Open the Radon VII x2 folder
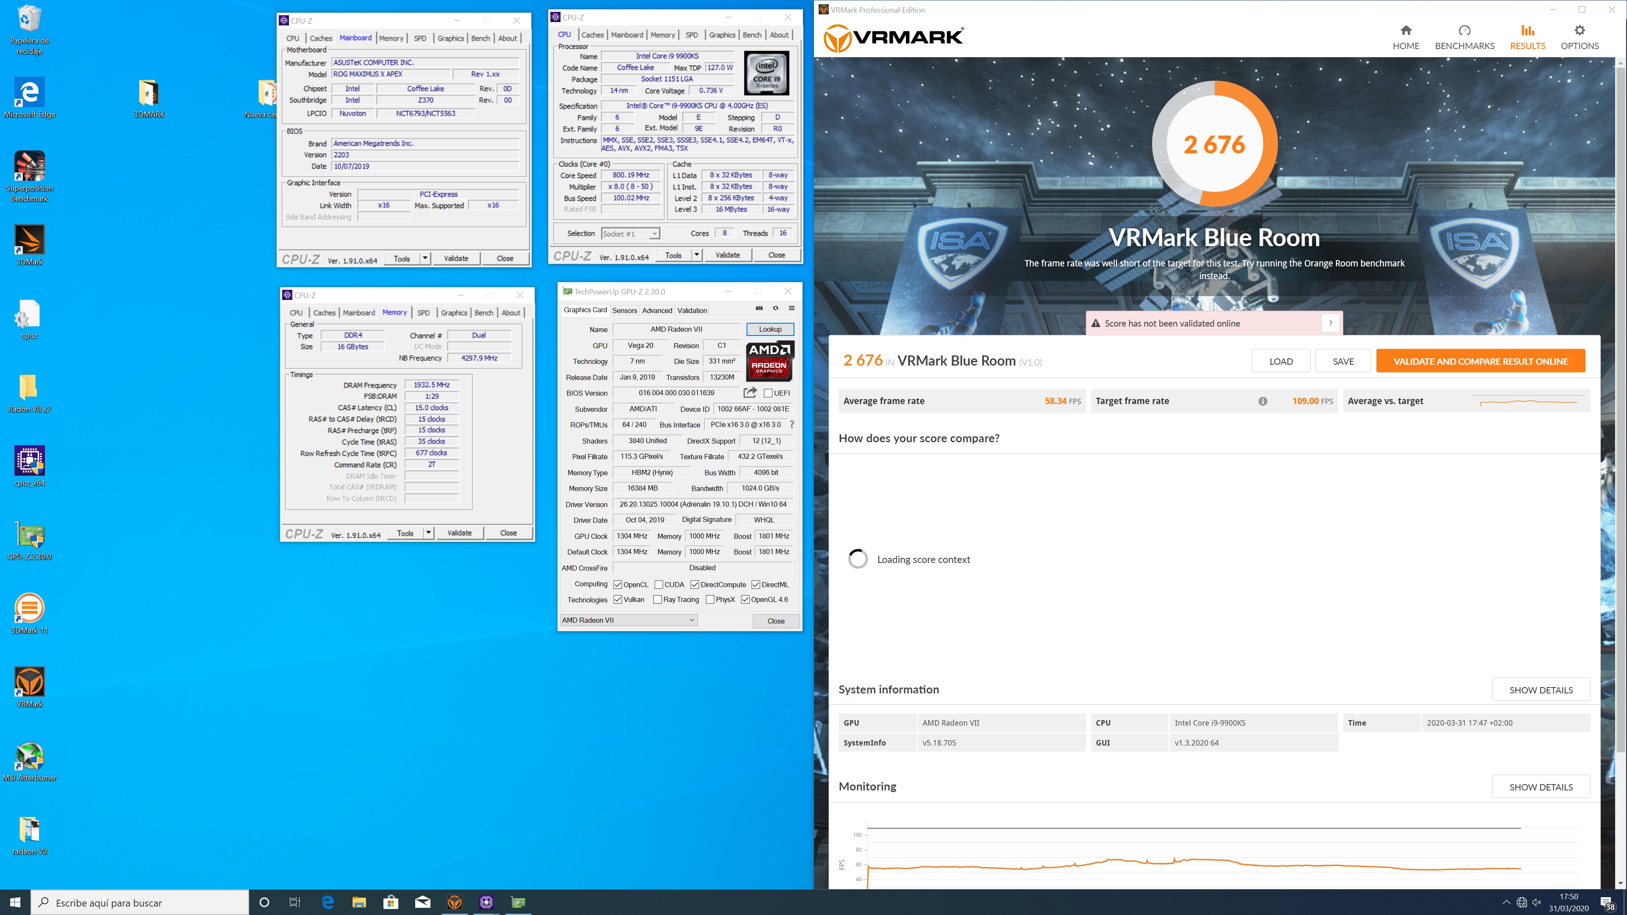The image size is (1627, 915). point(29,393)
